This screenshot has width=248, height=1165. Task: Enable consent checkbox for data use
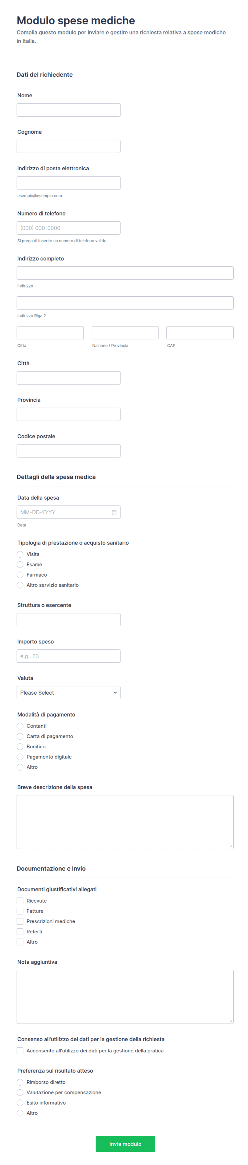pos(20,1051)
